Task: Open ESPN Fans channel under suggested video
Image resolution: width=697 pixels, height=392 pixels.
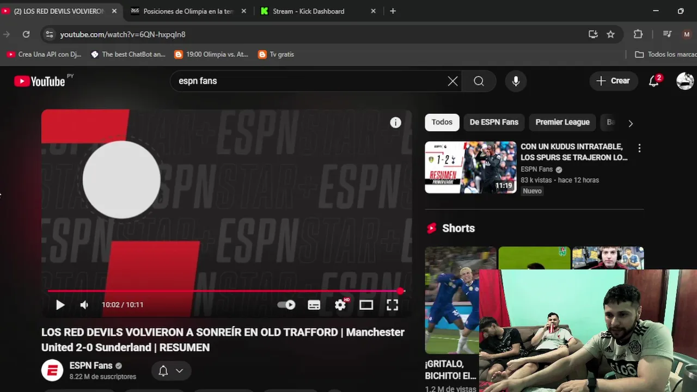Action: tap(536, 169)
